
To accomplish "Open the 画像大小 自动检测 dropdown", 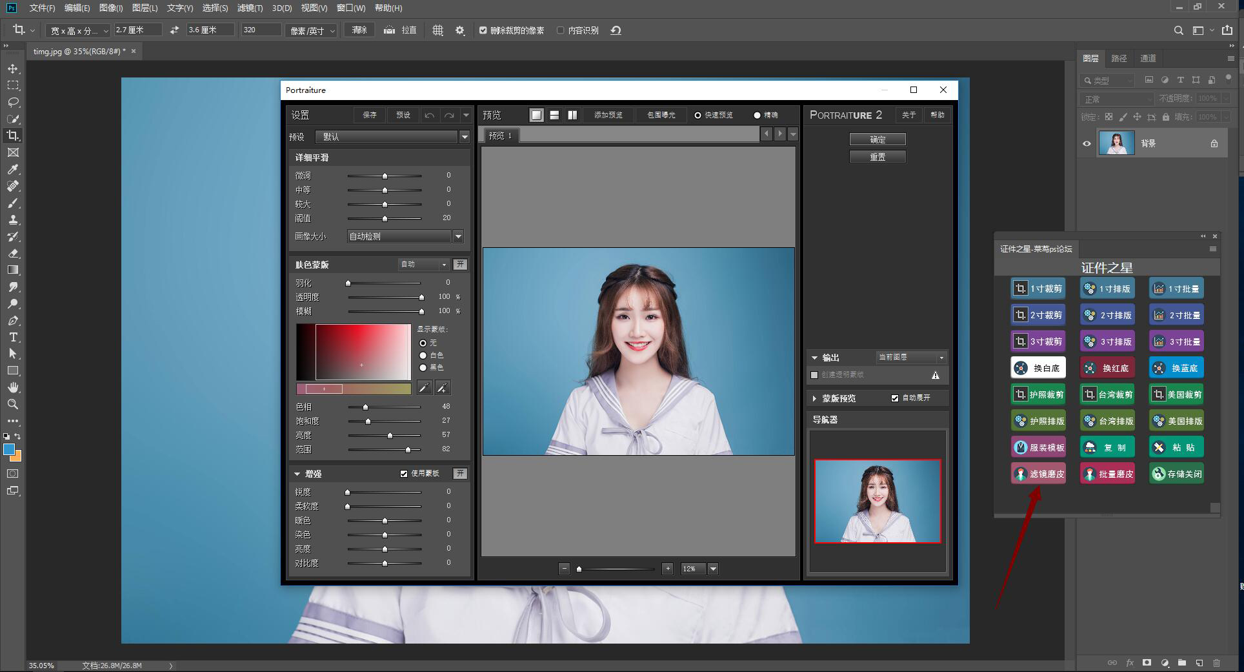I will (x=458, y=236).
